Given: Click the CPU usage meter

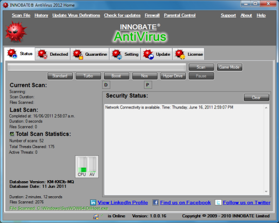Looking at the screenshot, I should (x=82, y=165).
